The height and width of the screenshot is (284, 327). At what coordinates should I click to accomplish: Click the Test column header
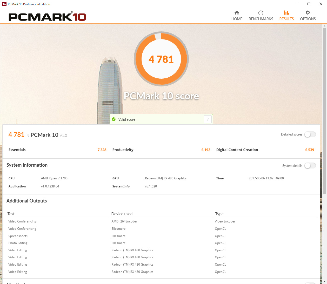[x=11, y=214]
